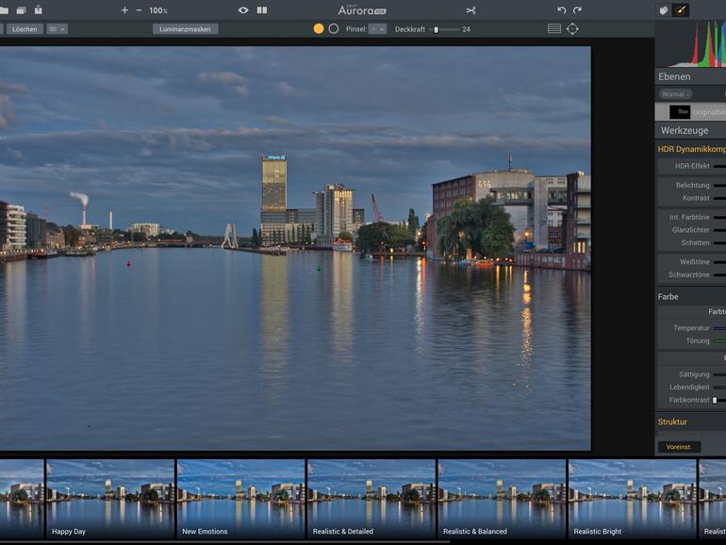Click the radial mask crosshair icon
726x545 pixels.
tap(572, 29)
